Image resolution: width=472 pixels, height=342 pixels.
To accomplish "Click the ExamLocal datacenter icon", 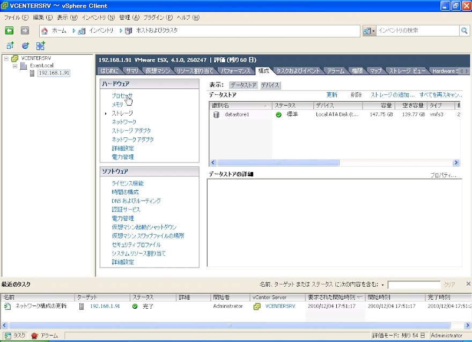I will pyautogui.click(x=24, y=65).
